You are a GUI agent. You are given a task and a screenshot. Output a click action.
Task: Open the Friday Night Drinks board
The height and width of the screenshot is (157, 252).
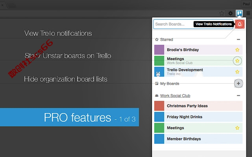198,117
